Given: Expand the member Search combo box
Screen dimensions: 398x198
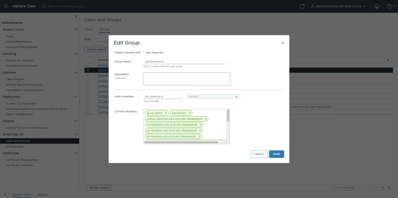Looking at the screenshot, I should (x=236, y=96).
